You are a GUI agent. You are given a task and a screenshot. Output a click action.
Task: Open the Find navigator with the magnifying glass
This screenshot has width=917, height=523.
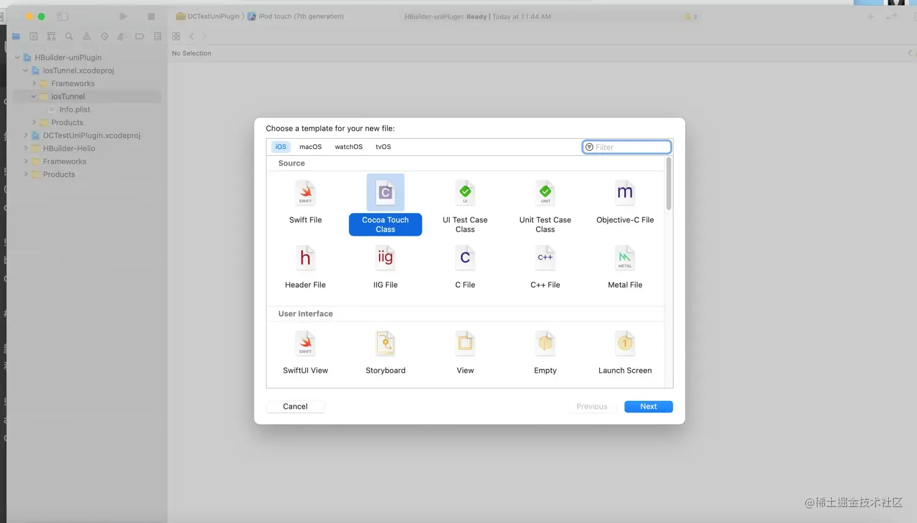coord(68,36)
